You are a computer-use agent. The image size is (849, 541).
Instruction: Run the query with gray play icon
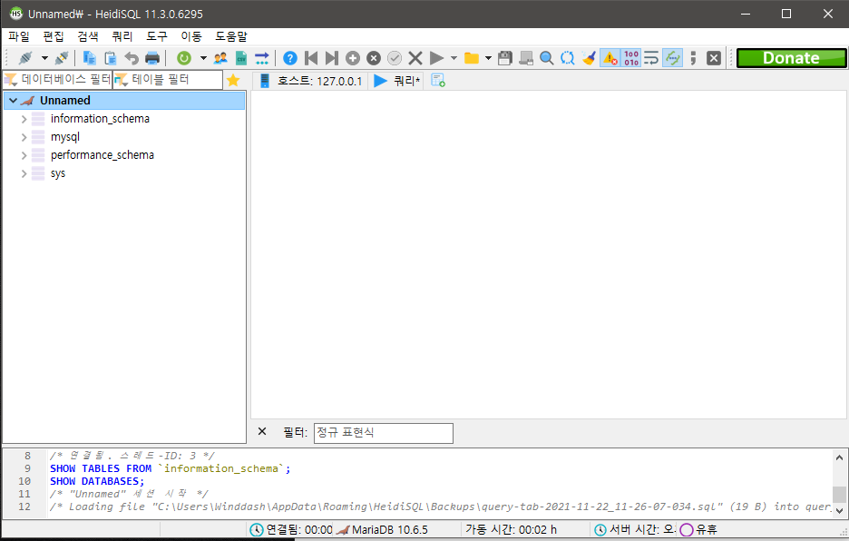tap(436, 58)
